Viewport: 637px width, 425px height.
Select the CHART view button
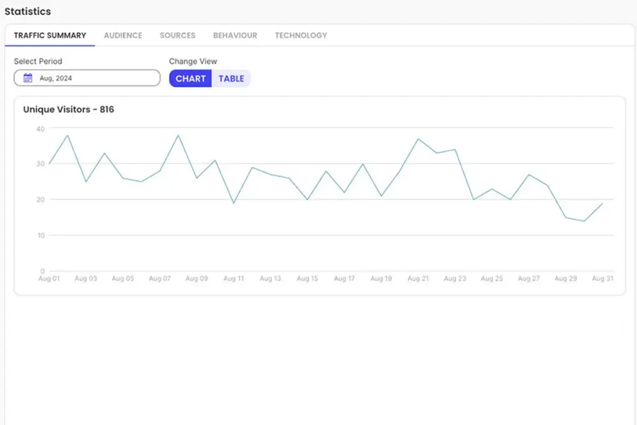[190, 78]
